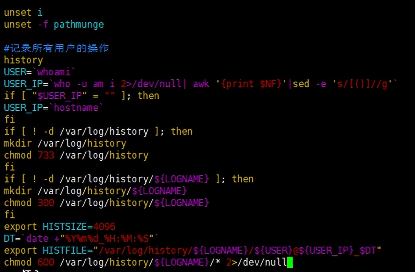415x272 pixels.
Task: Click the "unset i" line
Action: 24,12
